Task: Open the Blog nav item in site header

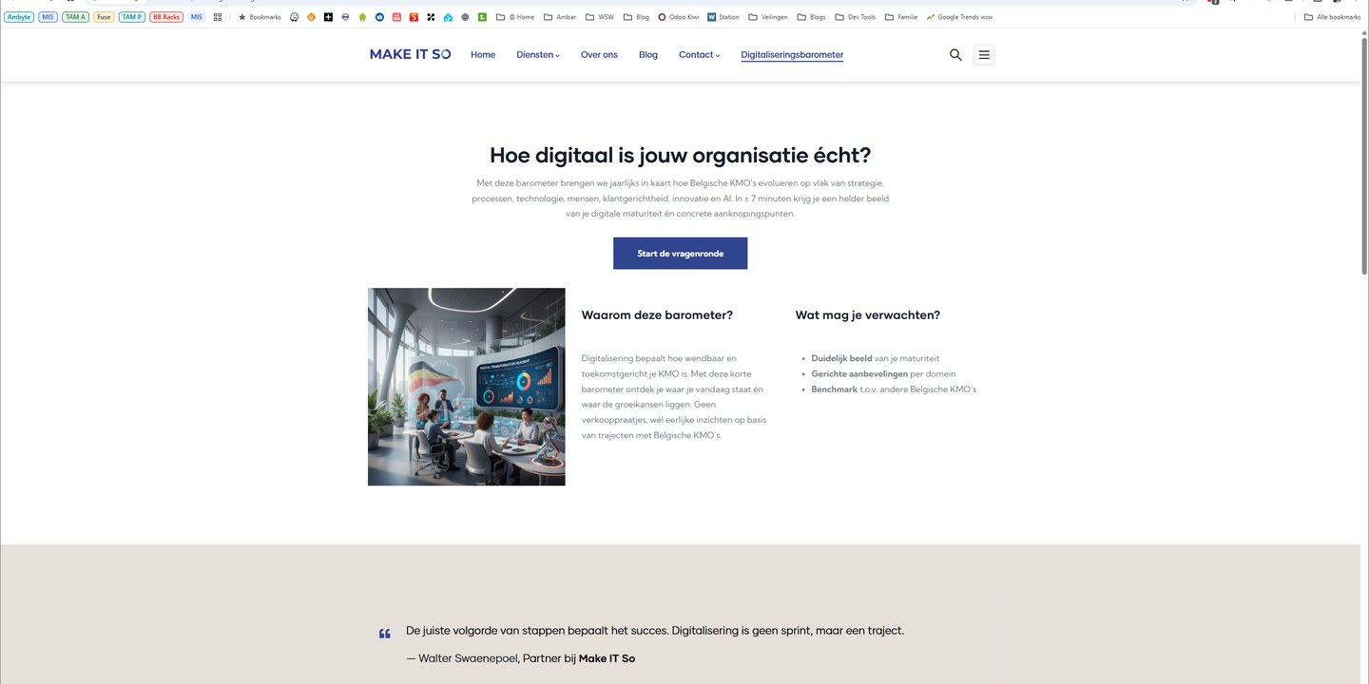Action: (x=648, y=55)
